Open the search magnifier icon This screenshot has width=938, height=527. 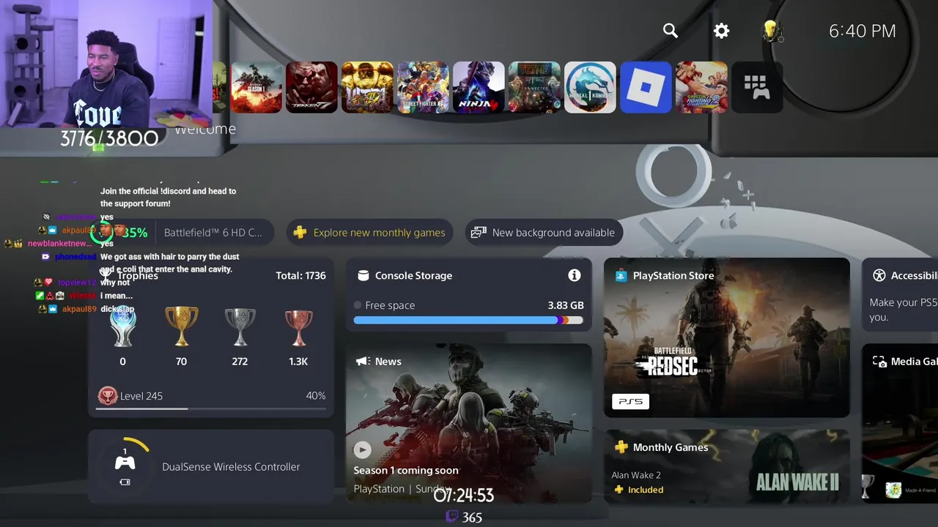click(671, 31)
